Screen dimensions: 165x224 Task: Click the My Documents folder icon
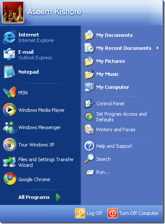point(89,35)
